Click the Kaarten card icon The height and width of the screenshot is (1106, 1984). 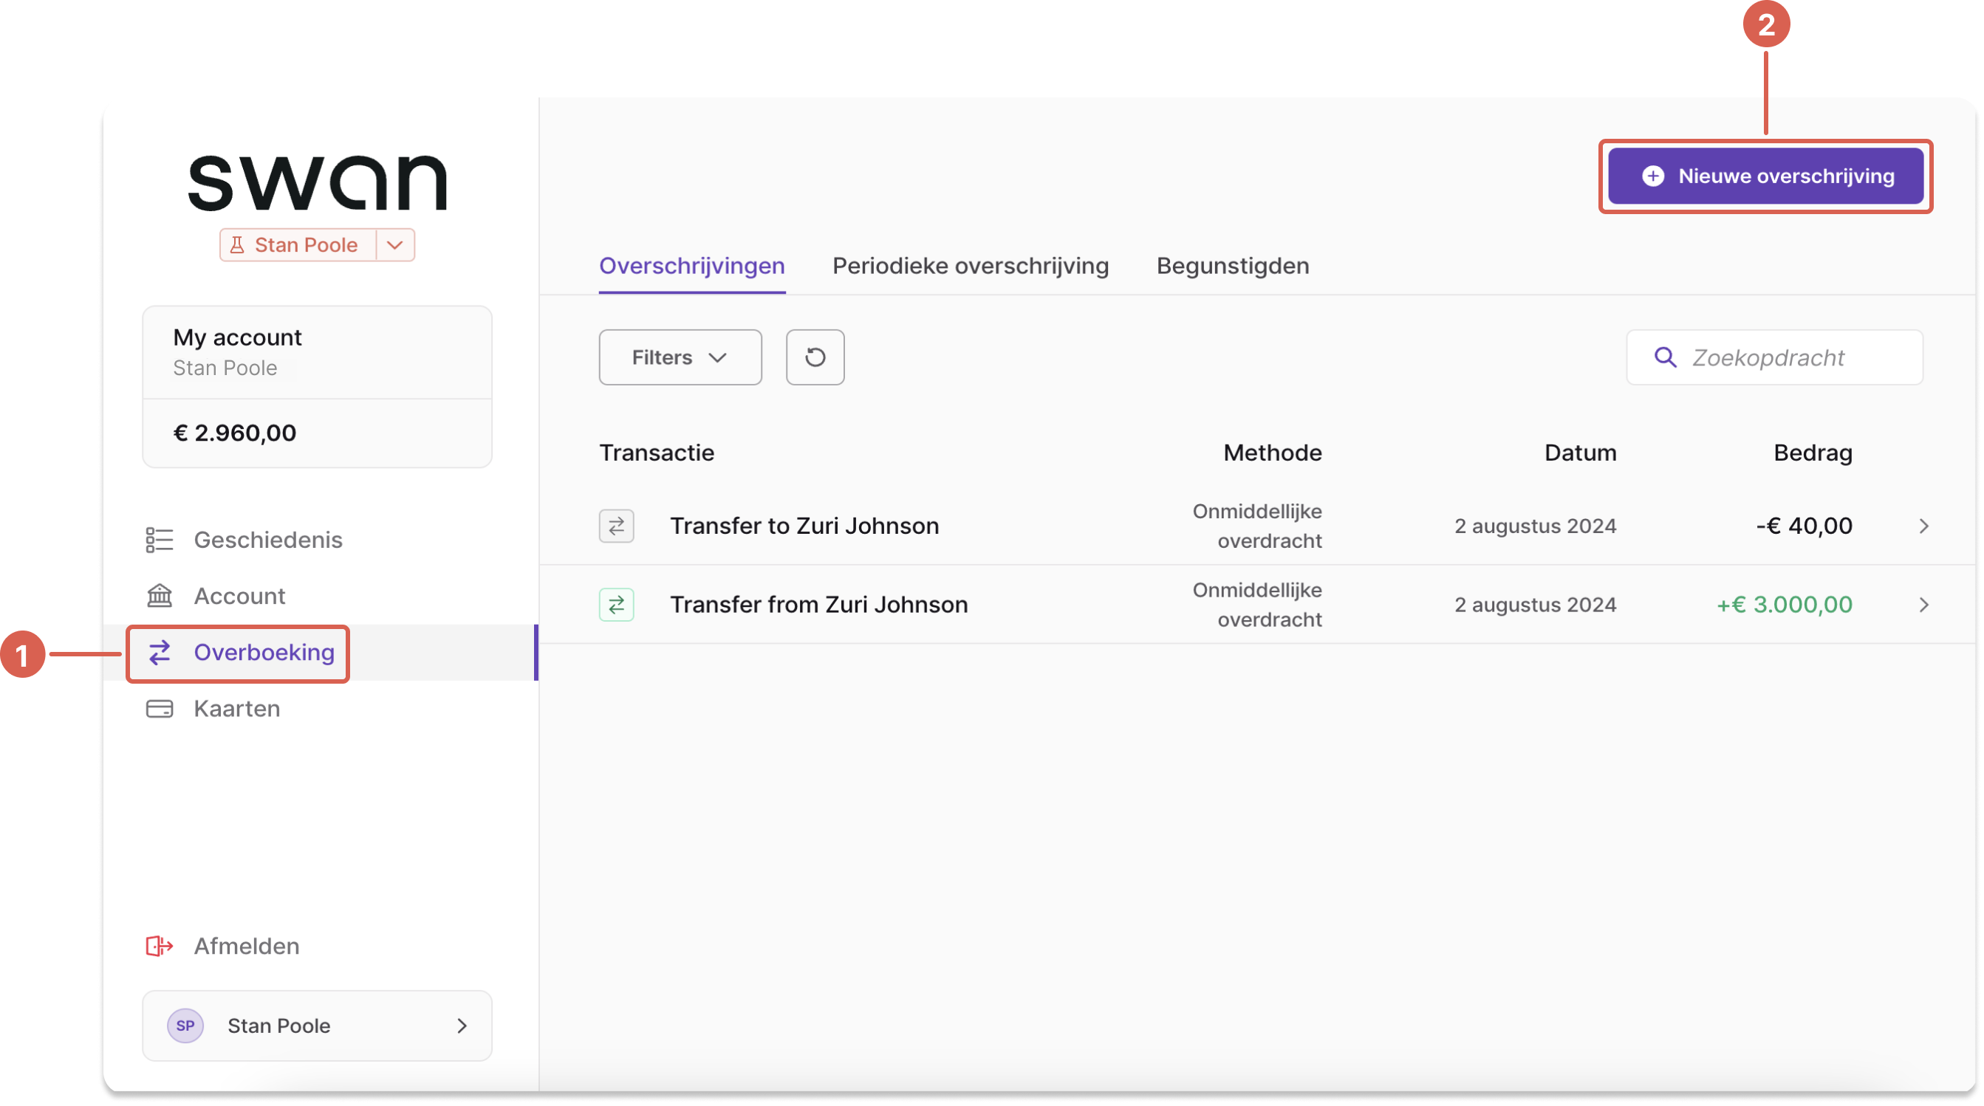click(x=160, y=709)
